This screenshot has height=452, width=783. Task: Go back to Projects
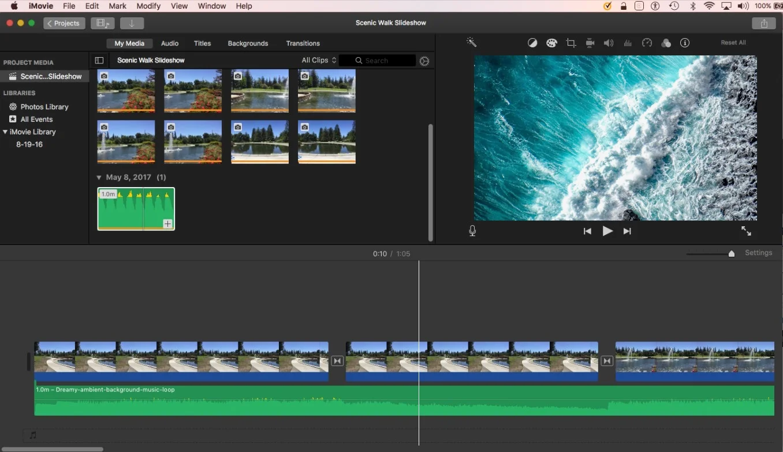(x=64, y=23)
